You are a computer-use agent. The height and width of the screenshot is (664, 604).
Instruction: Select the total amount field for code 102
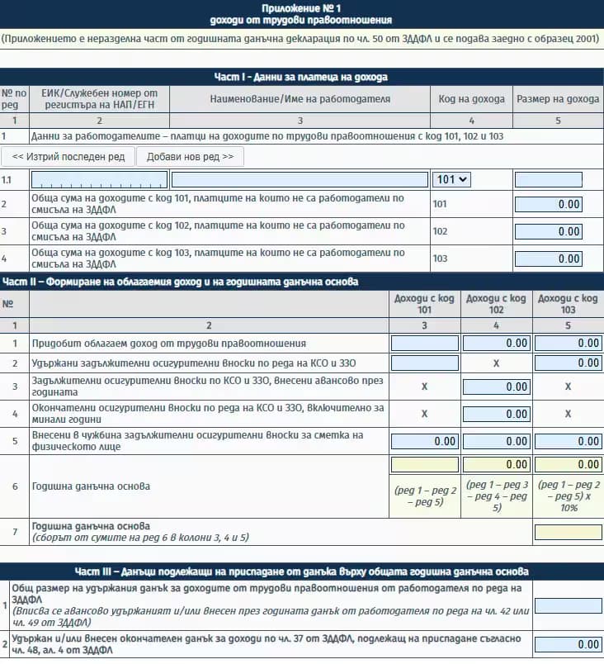(548, 232)
